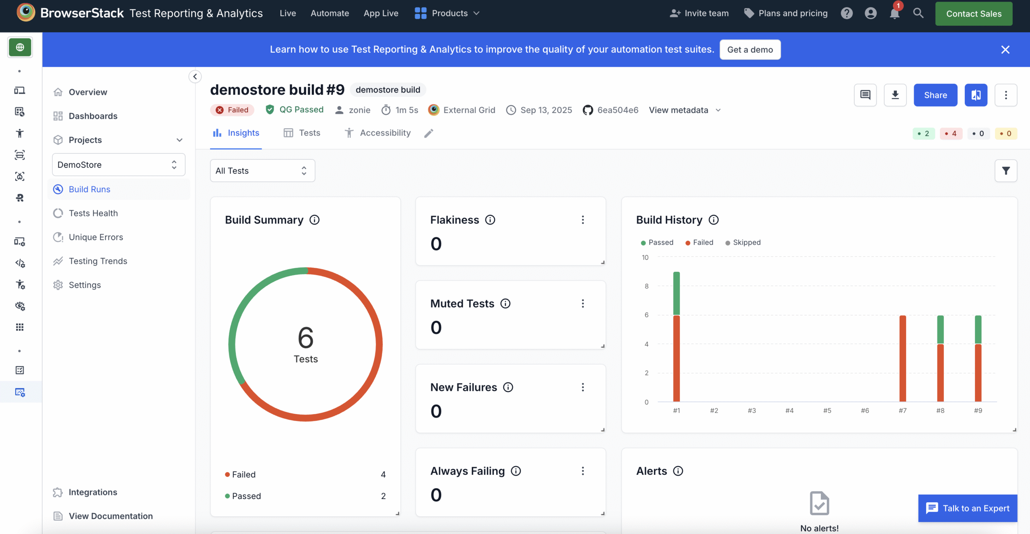The height and width of the screenshot is (534, 1030).
Task: Download the build report
Action: (x=895, y=95)
